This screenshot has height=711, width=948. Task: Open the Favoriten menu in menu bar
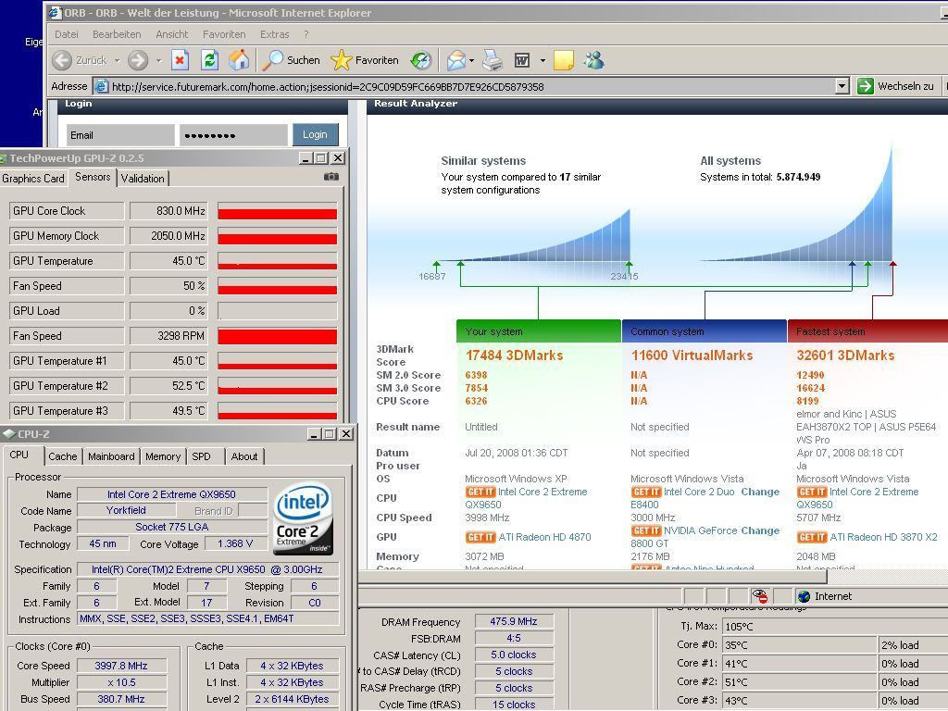pos(224,34)
